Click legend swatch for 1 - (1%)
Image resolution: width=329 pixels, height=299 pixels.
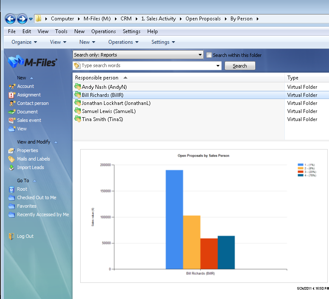coord(301,165)
